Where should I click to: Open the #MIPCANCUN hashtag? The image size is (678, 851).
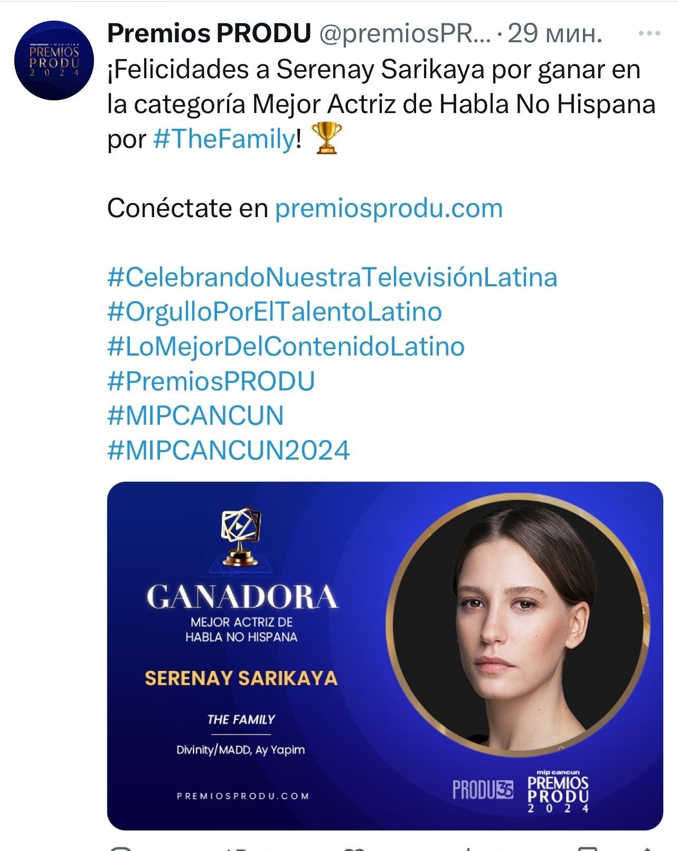[x=195, y=416]
